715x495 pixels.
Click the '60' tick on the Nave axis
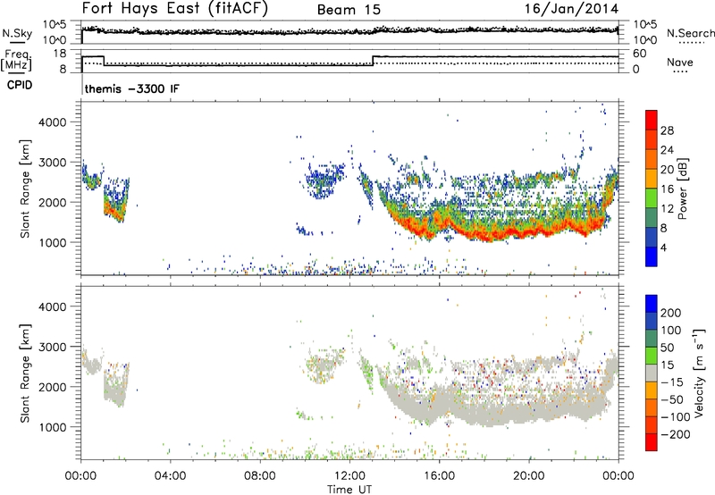coord(640,54)
